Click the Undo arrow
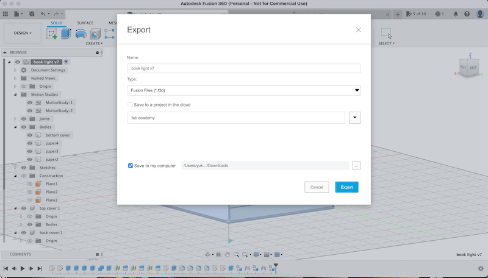This screenshot has height=278, width=488. tap(43, 13)
